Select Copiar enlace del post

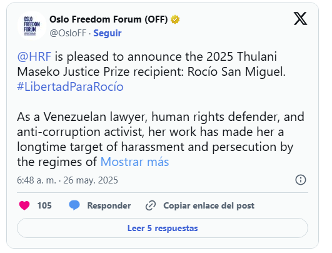(x=209, y=205)
